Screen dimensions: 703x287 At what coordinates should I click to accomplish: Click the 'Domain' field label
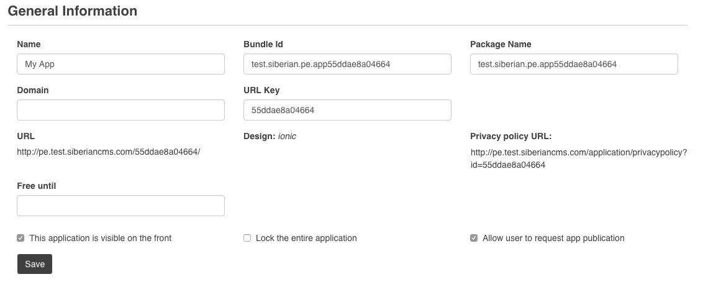point(33,90)
